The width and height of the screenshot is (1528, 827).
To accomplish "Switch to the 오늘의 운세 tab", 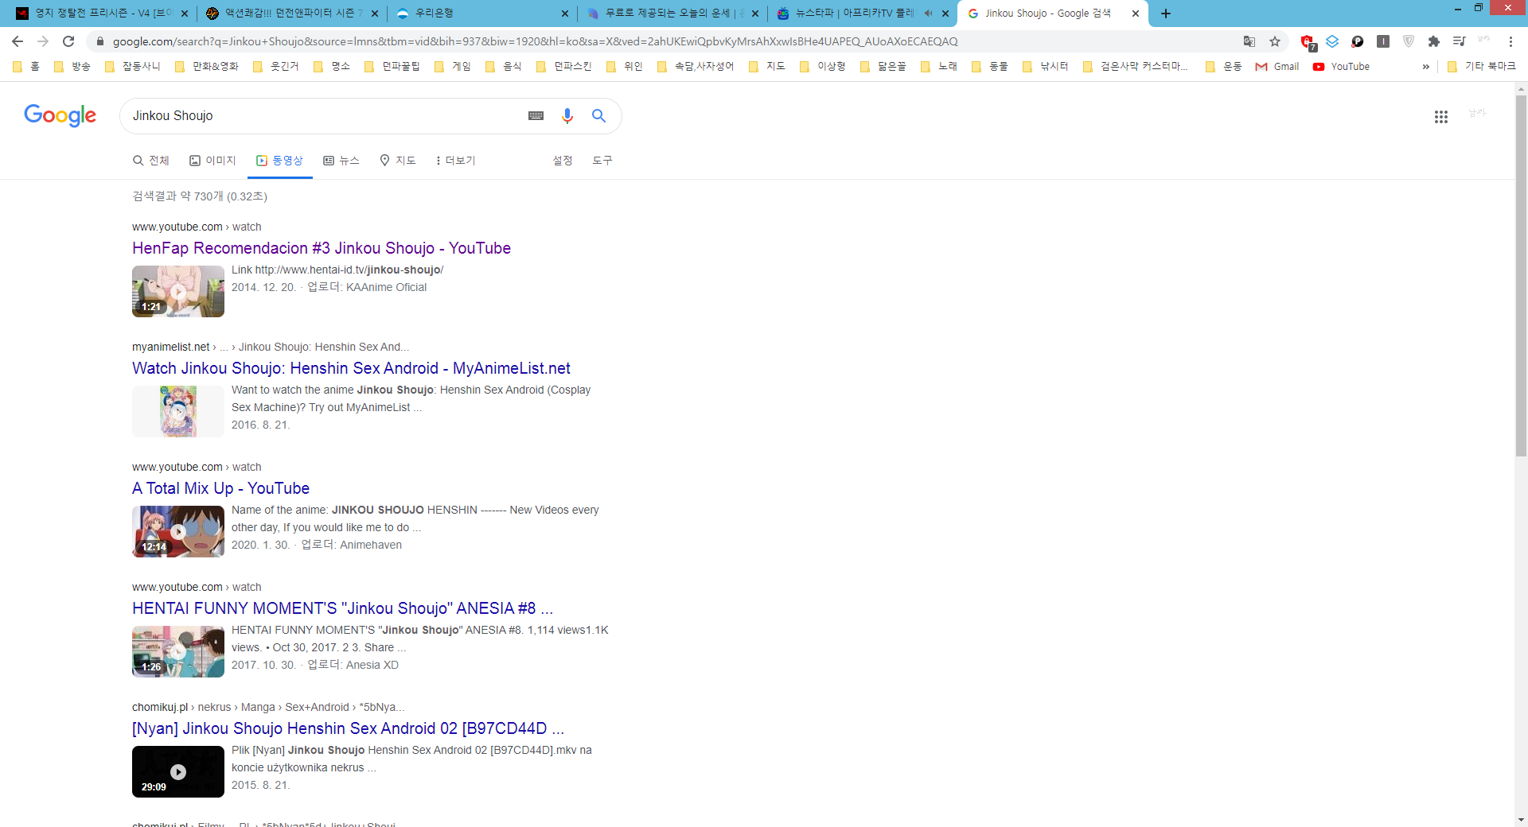I will pyautogui.click(x=672, y=14).
